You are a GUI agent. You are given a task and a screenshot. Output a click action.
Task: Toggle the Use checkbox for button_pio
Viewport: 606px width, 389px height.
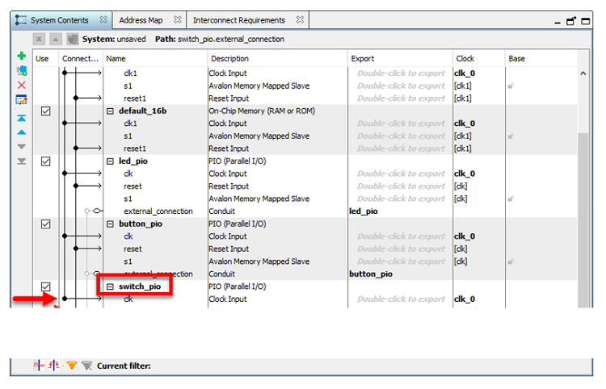(x=45, y=224)
